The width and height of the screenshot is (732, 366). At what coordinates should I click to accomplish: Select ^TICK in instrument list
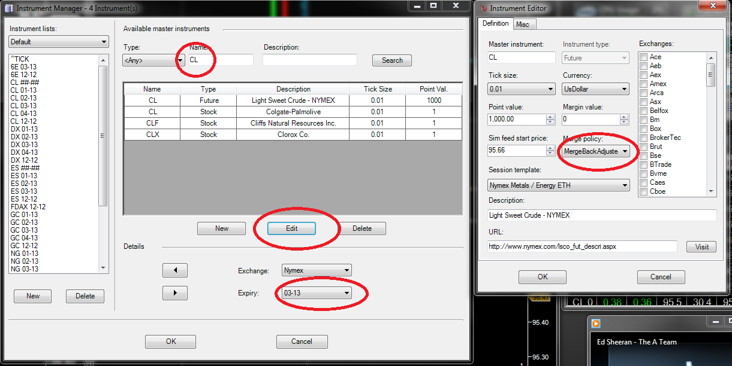20,59
